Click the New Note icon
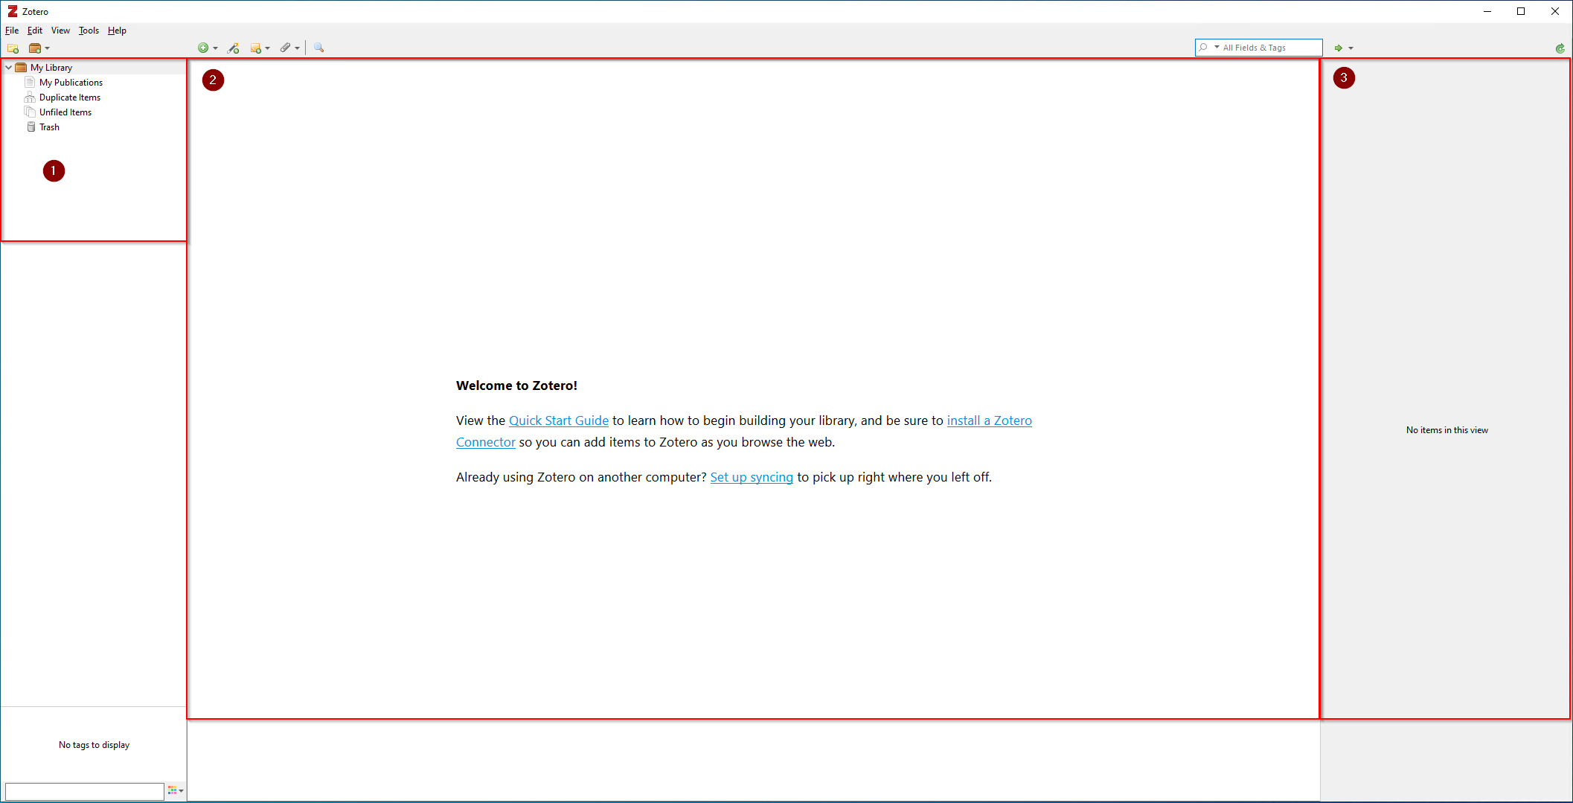The width and height of the screenshot is (1573, 803). point(256,48)
